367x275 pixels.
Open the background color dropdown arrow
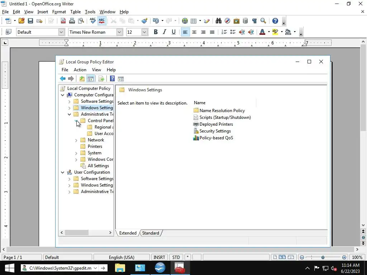(295, 32)
